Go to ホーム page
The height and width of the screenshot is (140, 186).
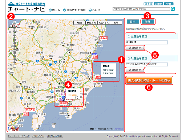[x=54, y=10]
